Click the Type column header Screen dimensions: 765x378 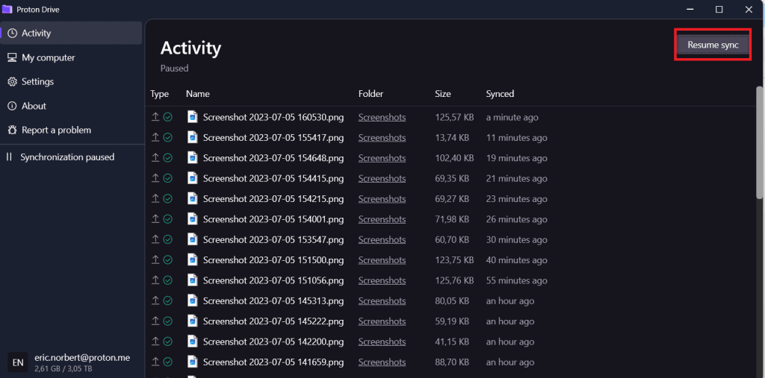point(159,94)
